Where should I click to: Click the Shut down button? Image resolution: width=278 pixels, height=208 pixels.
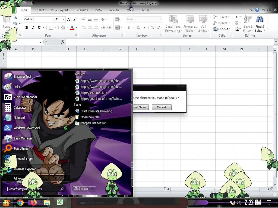tap(81, 189)
